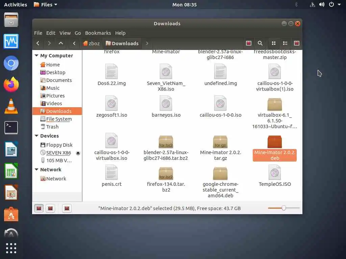346x259 pixels.
Task: Select google-chrome-stable_current_amd64.deb package icon
Action: point(220,173)
